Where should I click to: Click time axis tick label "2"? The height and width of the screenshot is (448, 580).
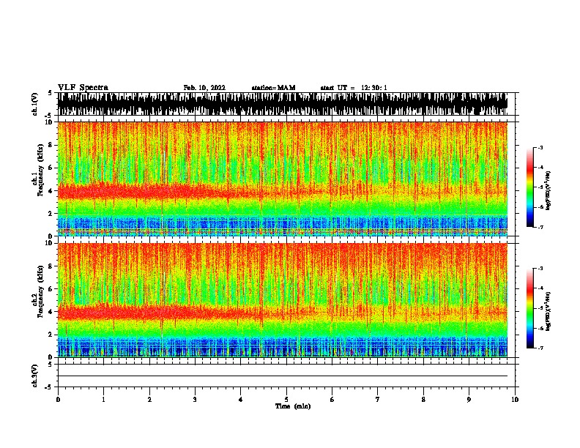point(149,400)
